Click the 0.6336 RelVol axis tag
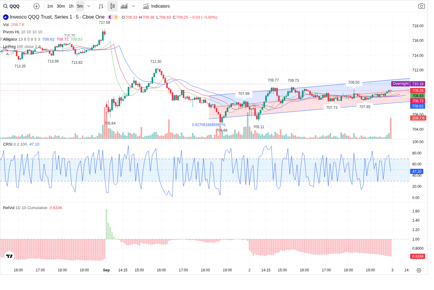 pos(418,256)
